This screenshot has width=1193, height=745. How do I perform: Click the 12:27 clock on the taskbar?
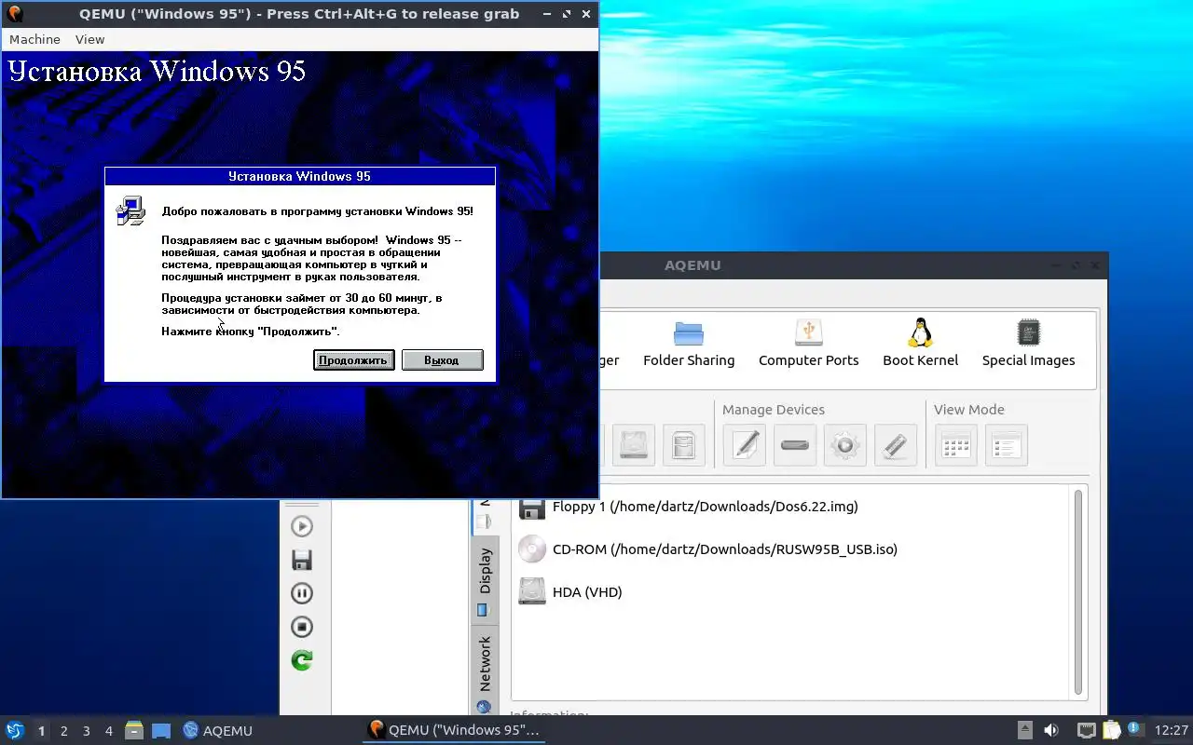(1172, 731)
